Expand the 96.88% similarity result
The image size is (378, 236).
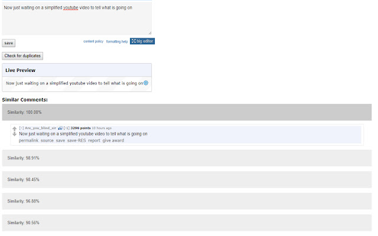[187, 201]
